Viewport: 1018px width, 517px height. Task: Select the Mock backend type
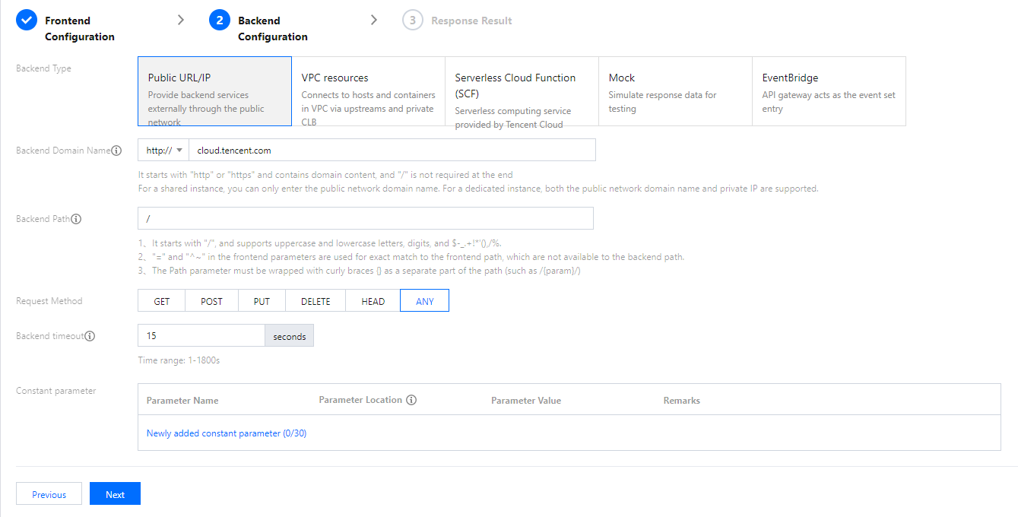click(x=675, y=91)
